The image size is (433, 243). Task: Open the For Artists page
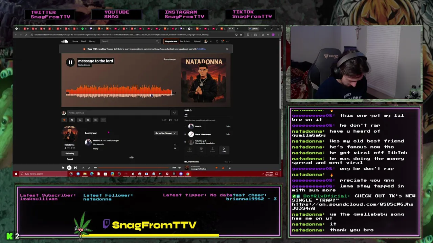point(185,41)
